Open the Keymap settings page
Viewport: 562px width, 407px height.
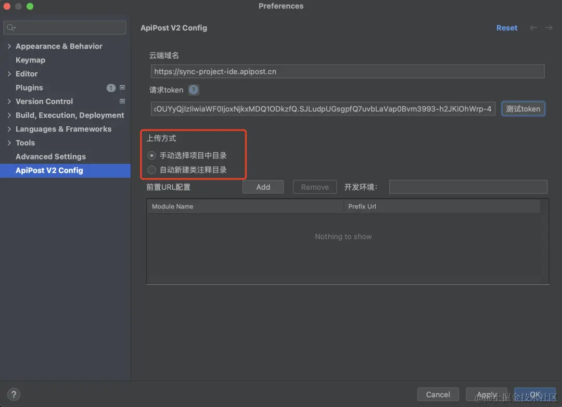coord(31,60)
